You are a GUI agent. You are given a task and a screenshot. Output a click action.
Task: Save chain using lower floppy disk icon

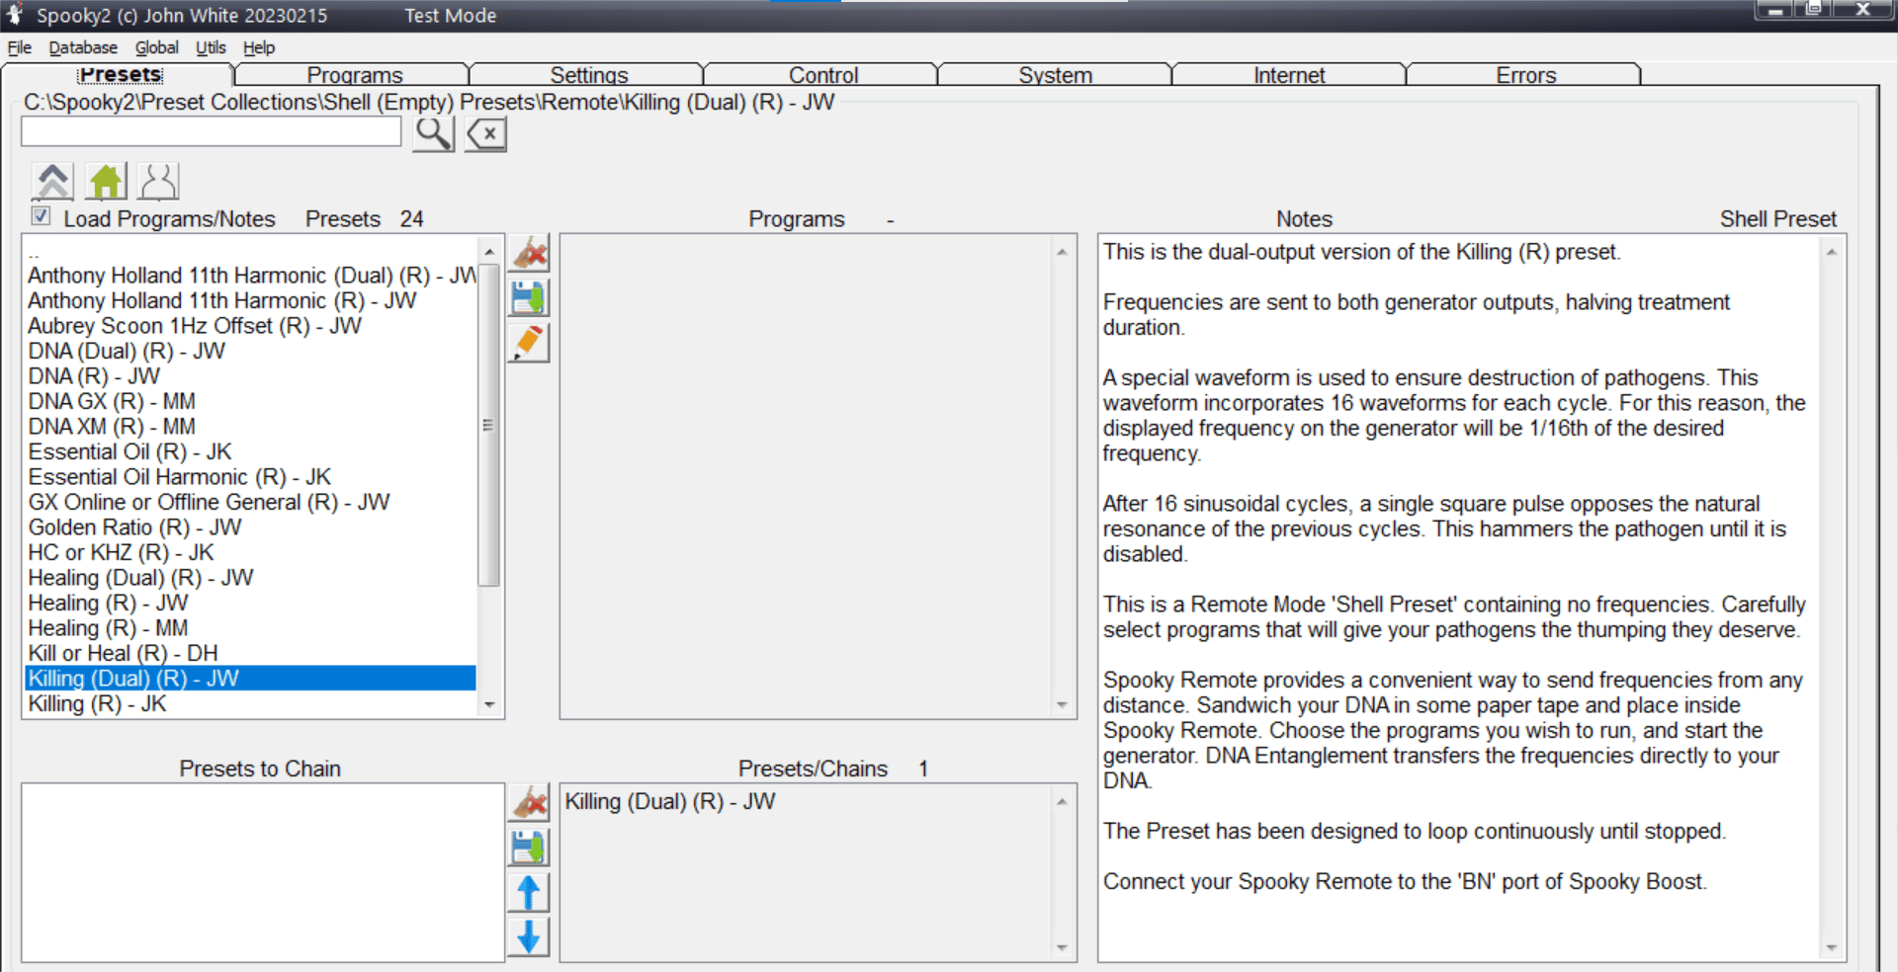tap(529, 848)
